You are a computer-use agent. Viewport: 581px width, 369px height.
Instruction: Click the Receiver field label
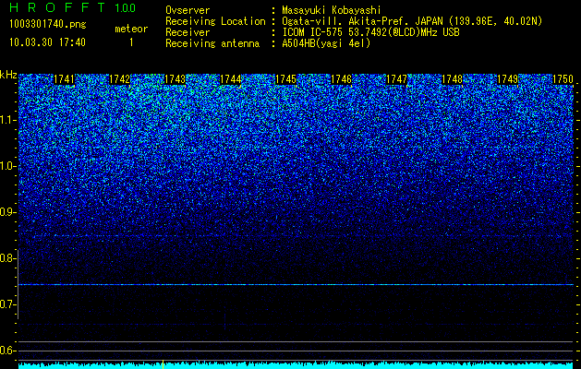coord(188,32)
